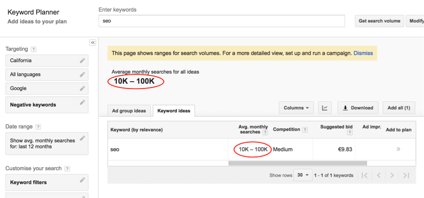The image size is (424, 198).
Task: Switch to Ad group ideas tab
Action: (129, 111)
